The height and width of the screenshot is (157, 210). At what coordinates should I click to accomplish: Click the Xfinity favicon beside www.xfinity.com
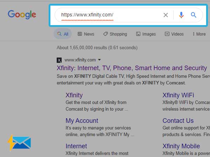59,60
